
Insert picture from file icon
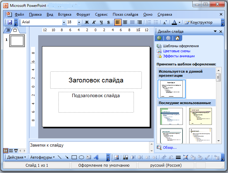(x=117, y=157)
